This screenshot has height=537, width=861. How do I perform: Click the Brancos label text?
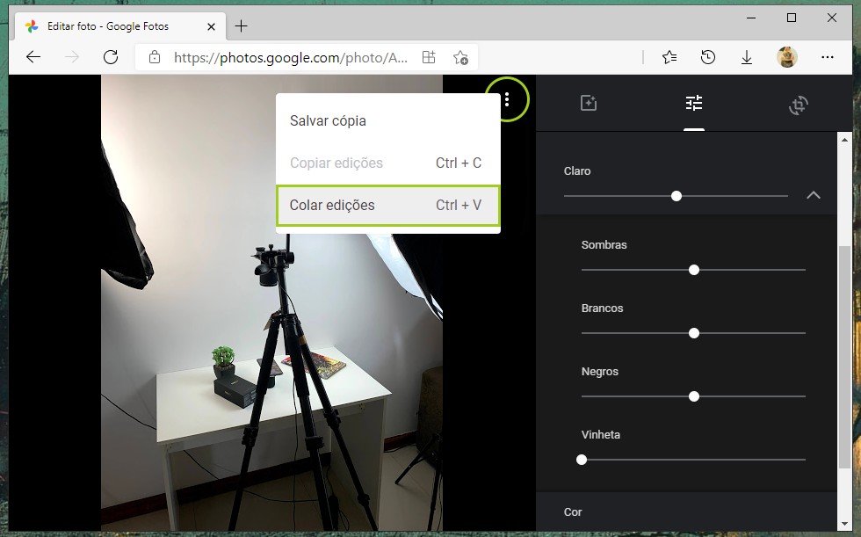(603, 308)
